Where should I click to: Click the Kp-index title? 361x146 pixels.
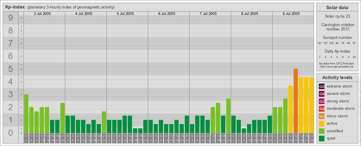coord(15,7)
